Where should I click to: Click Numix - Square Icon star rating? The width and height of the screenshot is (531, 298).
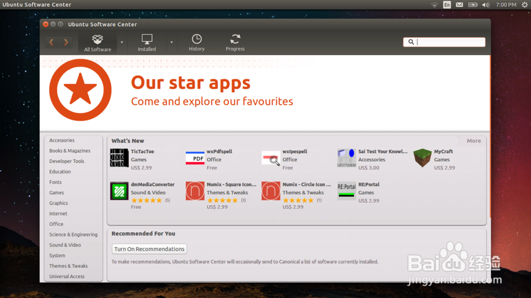(222, 200)
